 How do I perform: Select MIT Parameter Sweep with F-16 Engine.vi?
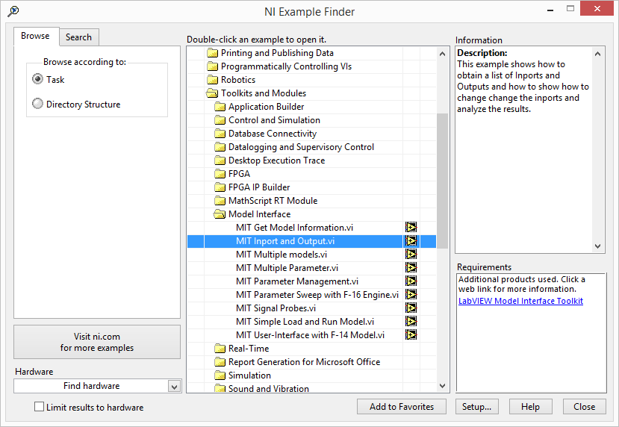[x=317, y=295]
